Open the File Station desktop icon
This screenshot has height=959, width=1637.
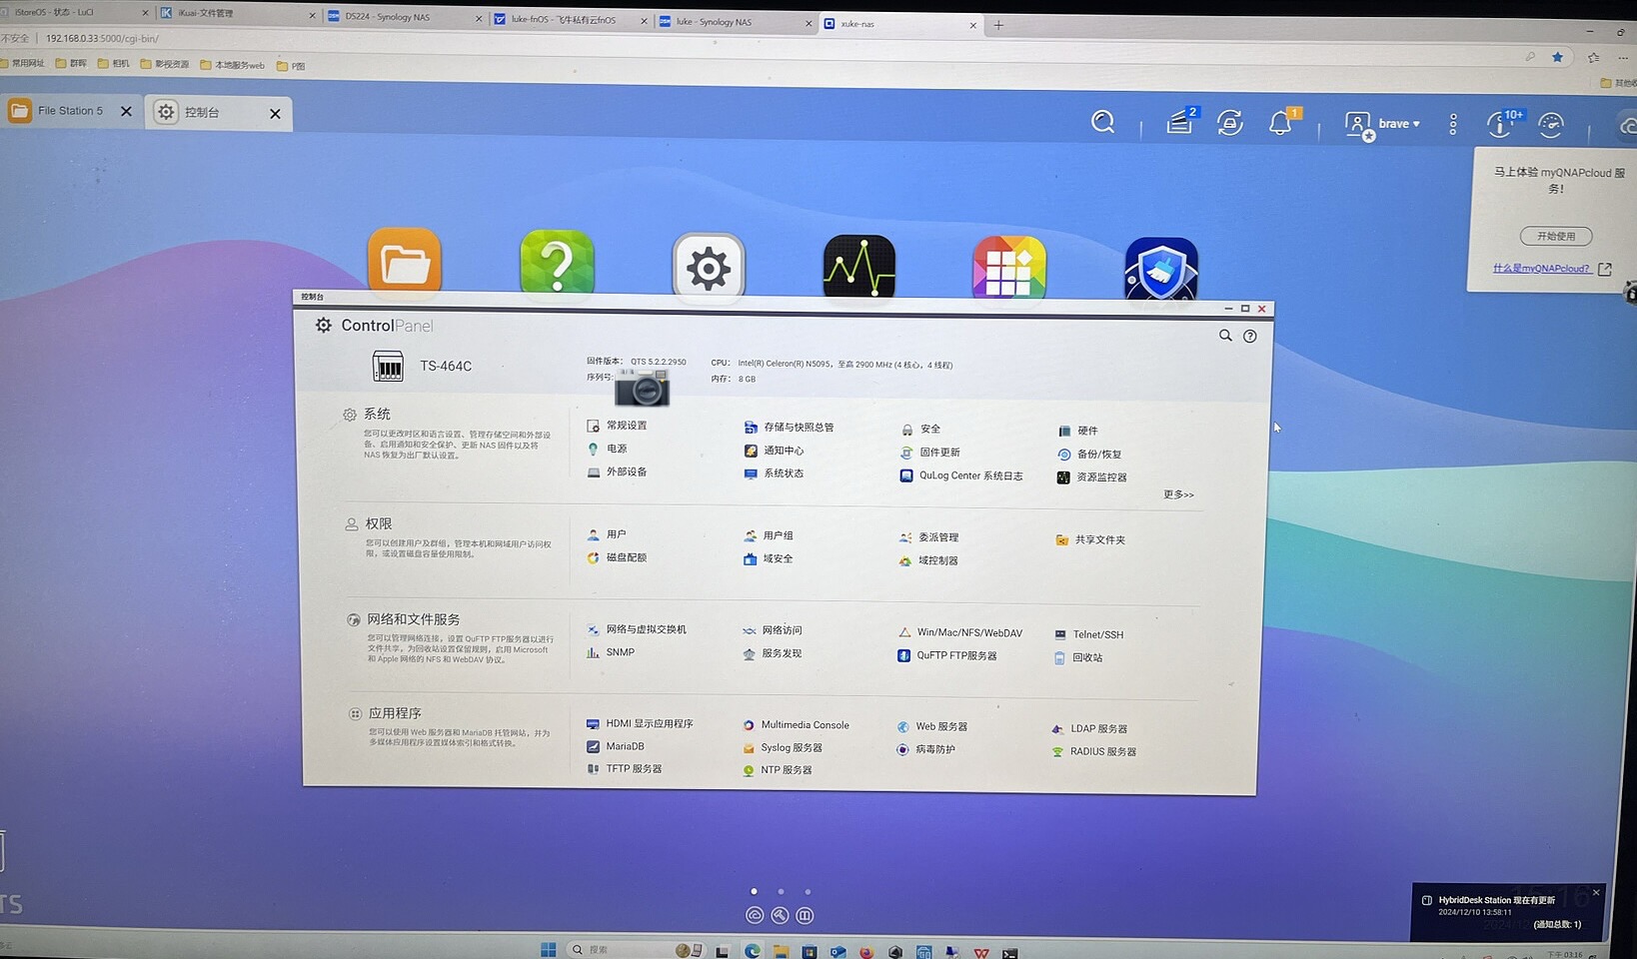[x=405, y=263]
